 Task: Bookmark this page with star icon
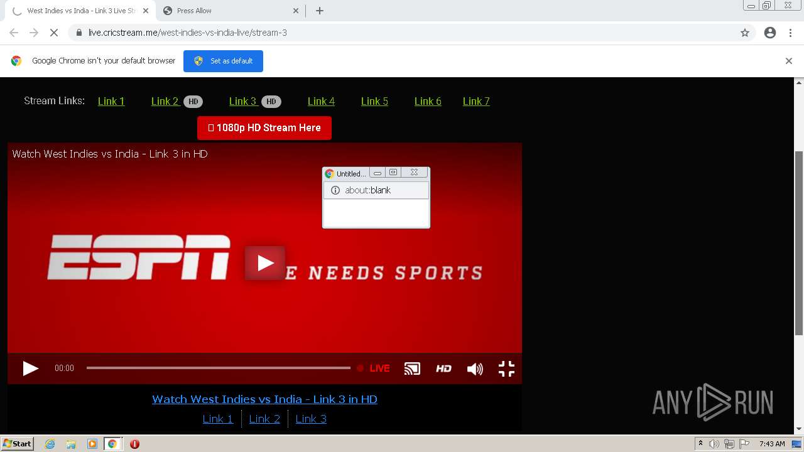pyautogui.click(x=745, y=33)
